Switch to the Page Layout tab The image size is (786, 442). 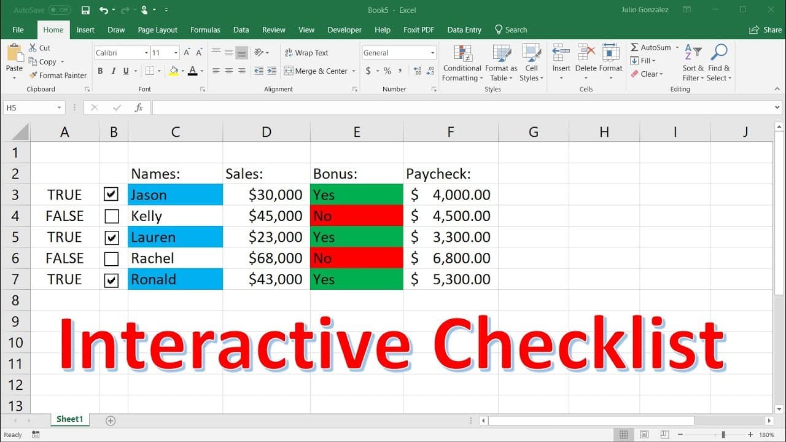click(x=158, y=29)
